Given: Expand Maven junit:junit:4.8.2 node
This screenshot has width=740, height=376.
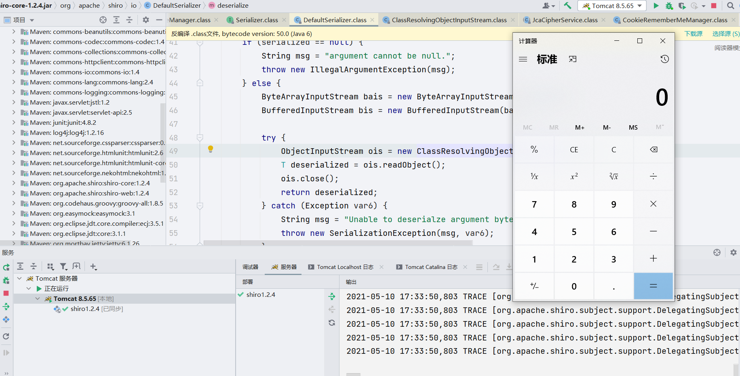Looking at the screenshot, I should pyautogui.click(x=14, y=122).
